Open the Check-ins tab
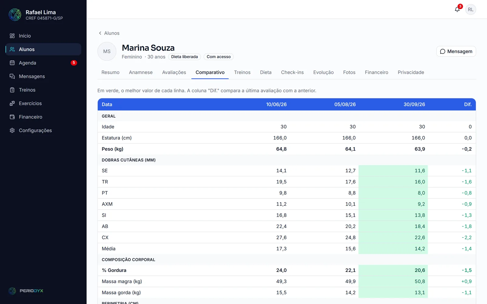Image resolution: width=487 pixels, height=304 pixels. 292,72
